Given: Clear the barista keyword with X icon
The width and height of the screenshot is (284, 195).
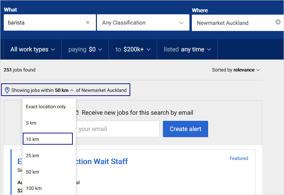Looking at the screenshot, I should tap(88, 22).
